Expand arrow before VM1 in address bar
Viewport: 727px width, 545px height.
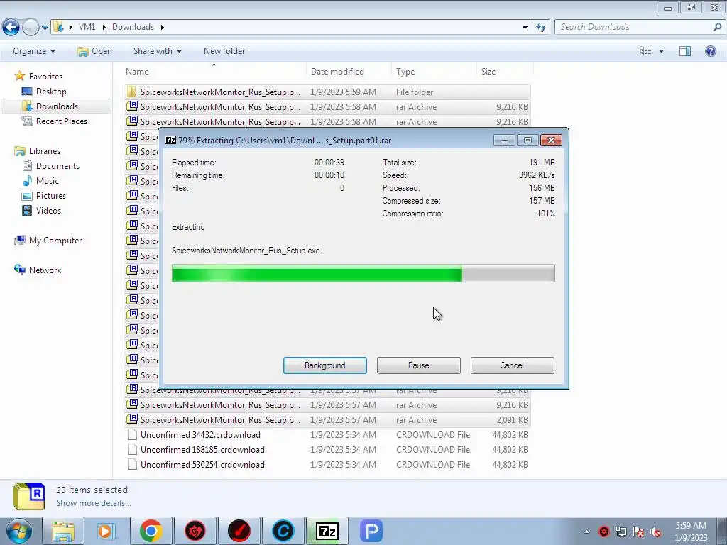70,27
